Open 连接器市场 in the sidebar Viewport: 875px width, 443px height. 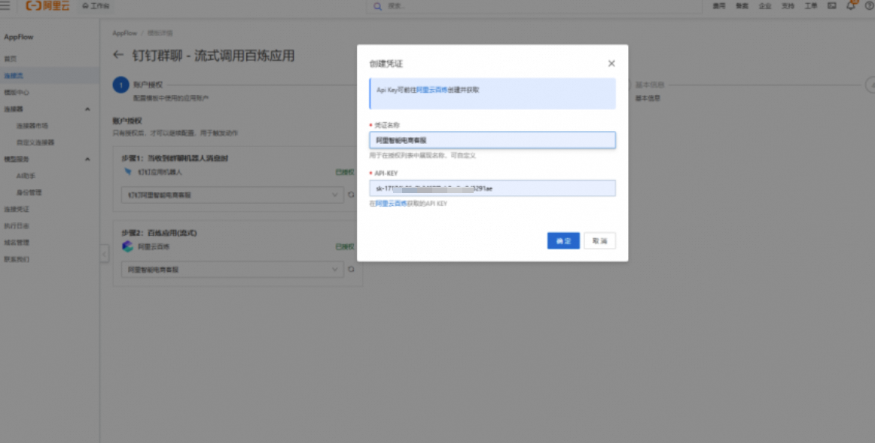(x=32, y=126)
